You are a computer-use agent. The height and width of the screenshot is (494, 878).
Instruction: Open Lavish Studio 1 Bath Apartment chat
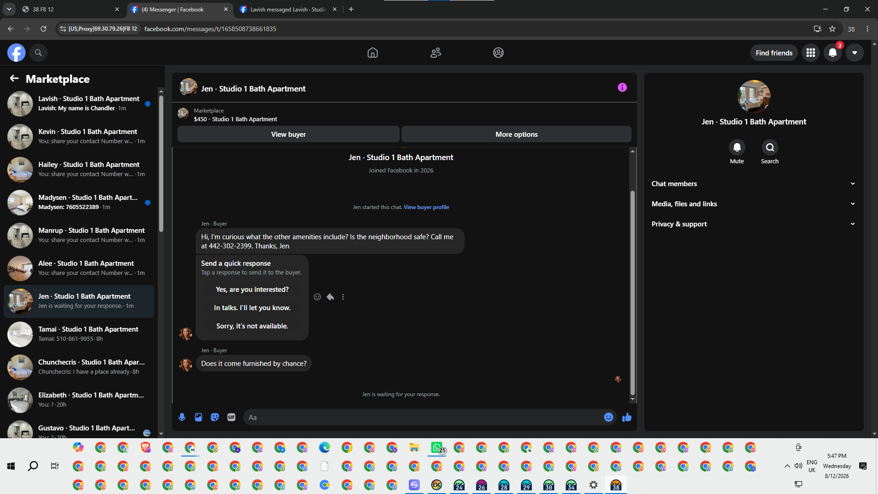(79, 104)
